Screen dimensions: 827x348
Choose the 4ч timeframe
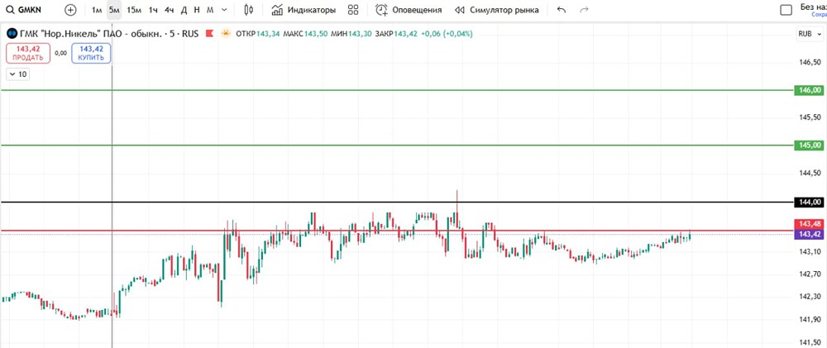[x=169, y=9]
